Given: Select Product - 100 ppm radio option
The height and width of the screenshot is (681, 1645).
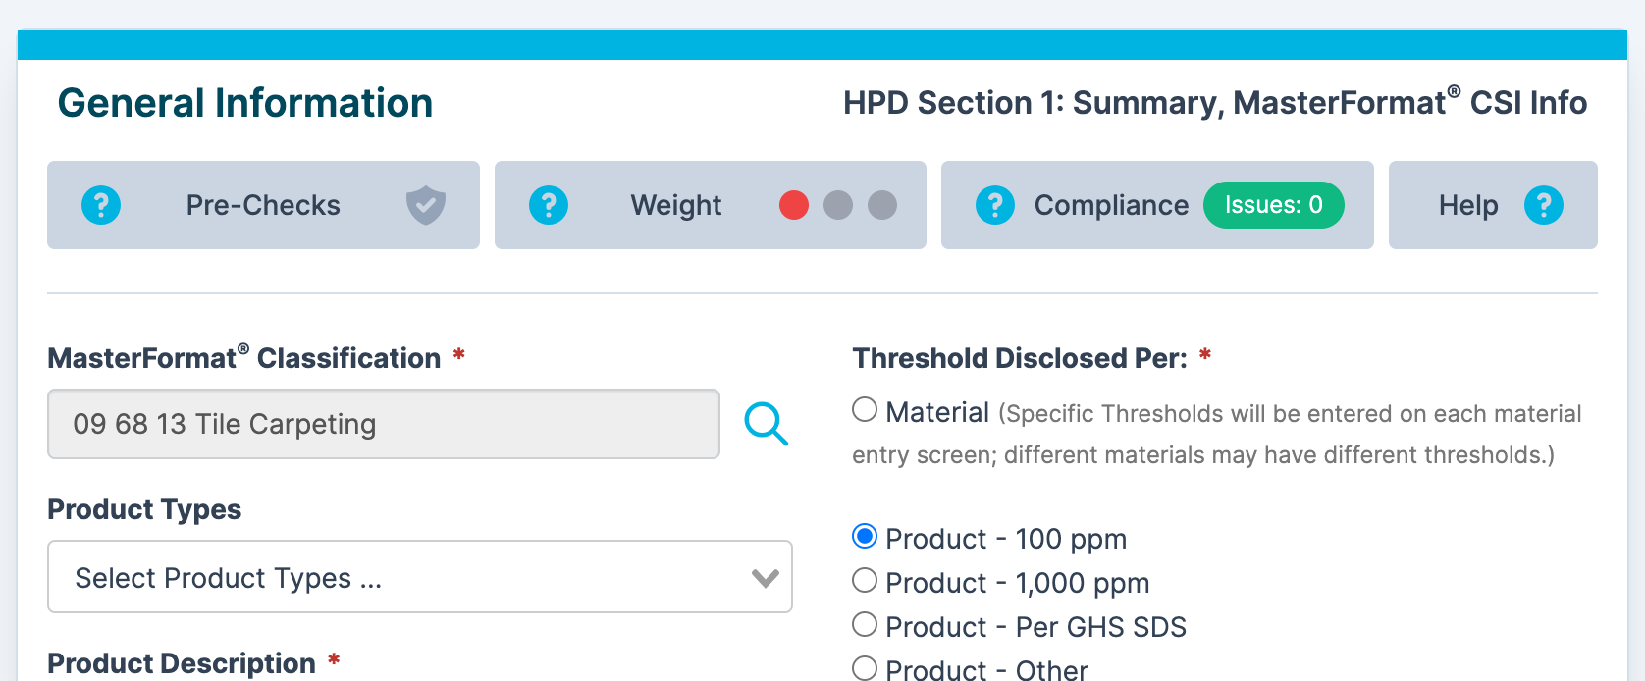Looking at the screenshot, I should [865, 537].
